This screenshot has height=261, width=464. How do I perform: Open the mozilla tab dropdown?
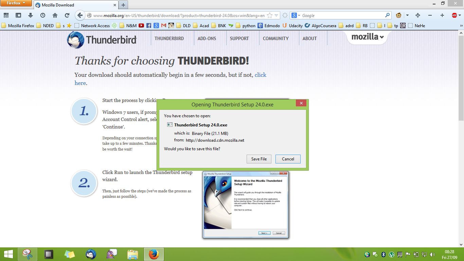pos(368,37)
